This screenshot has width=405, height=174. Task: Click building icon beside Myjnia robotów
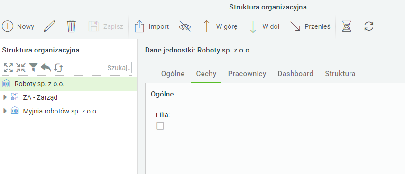point(15,111)
